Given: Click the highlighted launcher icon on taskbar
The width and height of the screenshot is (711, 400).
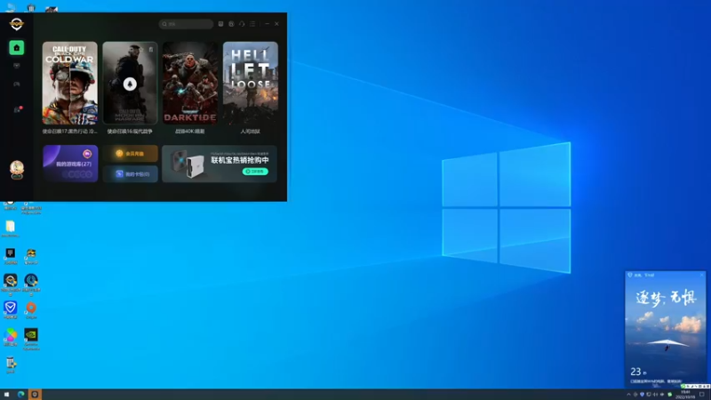Looking at the screenshot, I should 35,395.
